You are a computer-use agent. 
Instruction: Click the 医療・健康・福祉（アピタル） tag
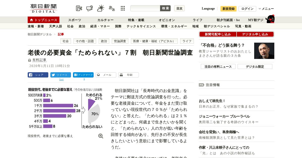pos(154,41)
